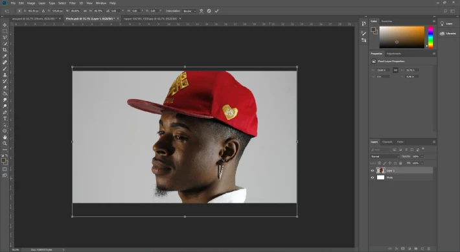Open the blend mode Normal dropdown
The height and width of the screenshot is (252, 460).
[x=385, y=156]
